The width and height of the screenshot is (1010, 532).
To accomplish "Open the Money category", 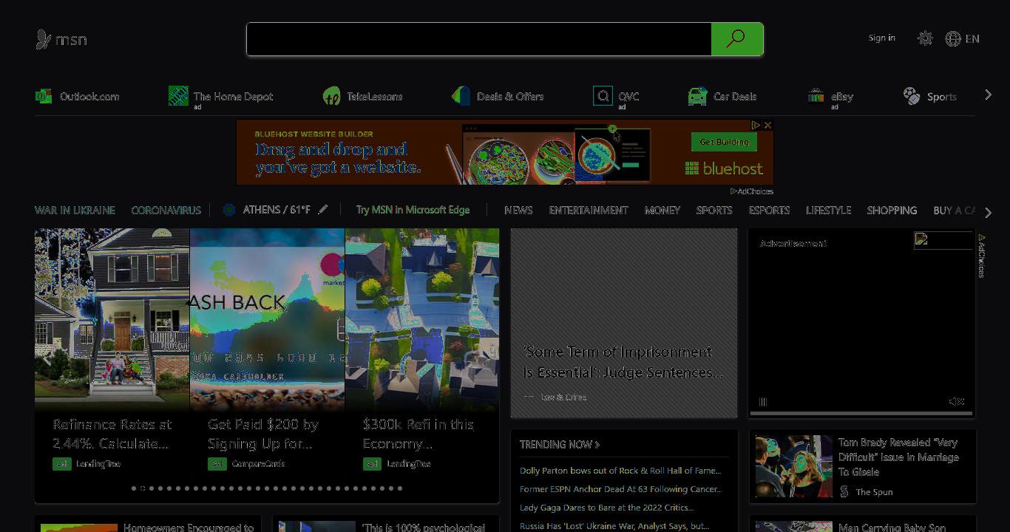I will click(x=662, y=210).
